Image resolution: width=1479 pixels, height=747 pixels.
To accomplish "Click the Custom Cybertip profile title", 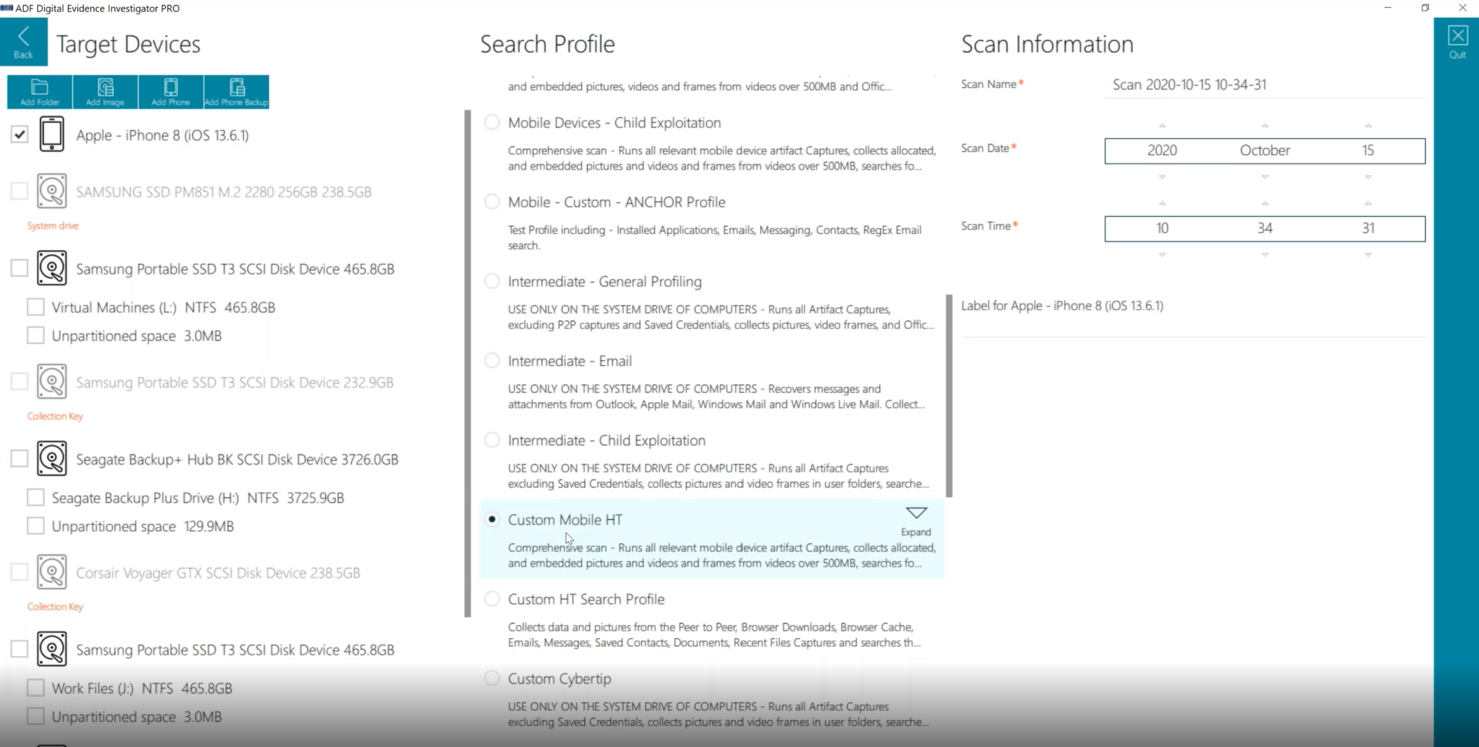I will coord(560,678).
